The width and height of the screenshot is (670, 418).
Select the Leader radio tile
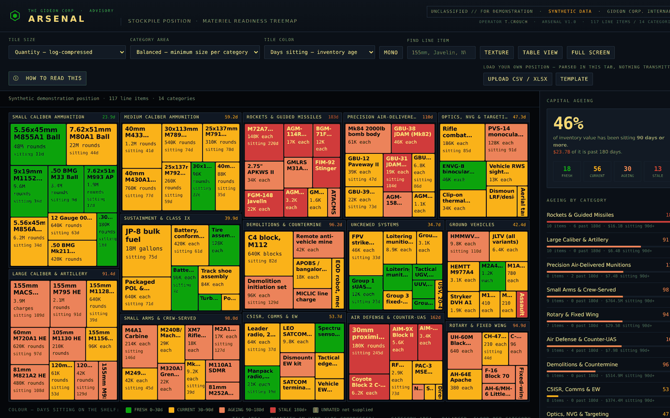tap(262, 344)
